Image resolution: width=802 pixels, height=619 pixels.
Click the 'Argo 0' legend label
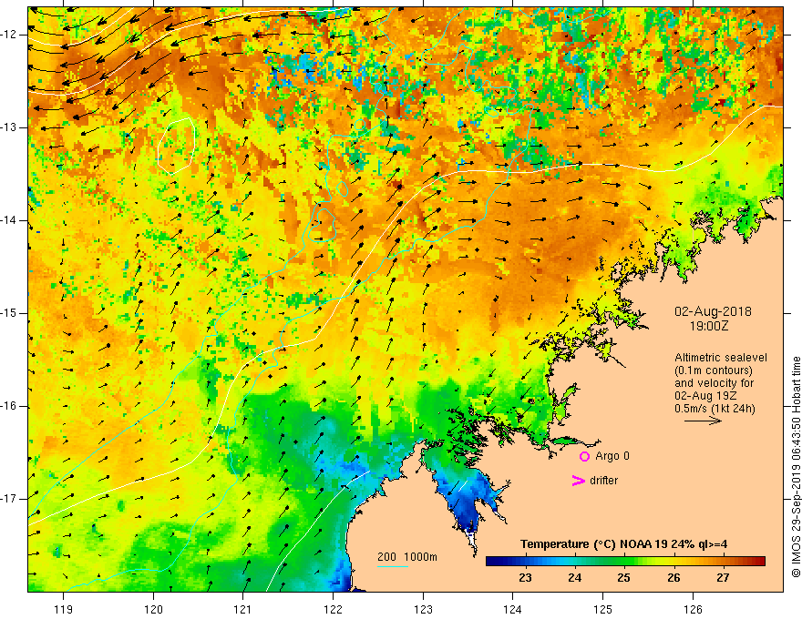click(x=612, y=456)
